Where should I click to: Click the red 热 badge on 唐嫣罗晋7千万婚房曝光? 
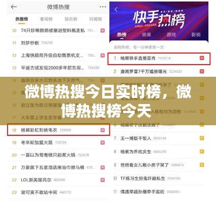click(x=202, y=71)
